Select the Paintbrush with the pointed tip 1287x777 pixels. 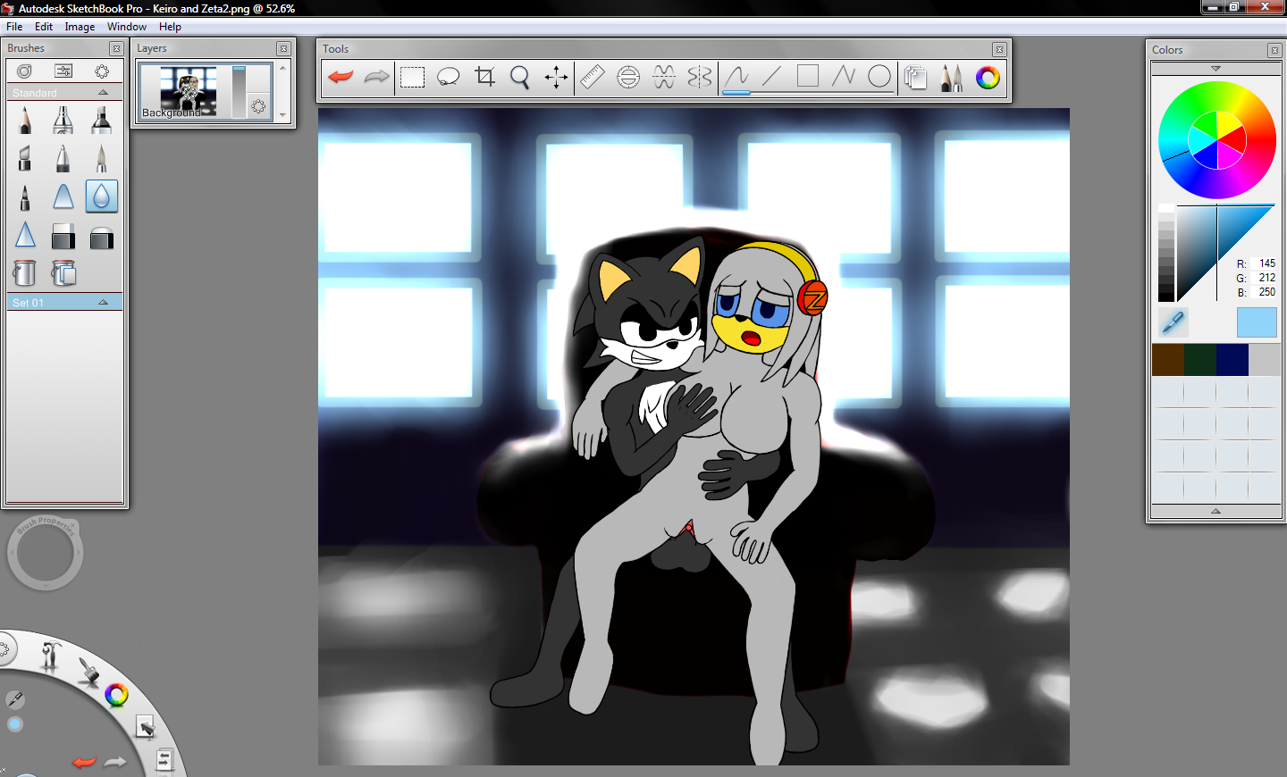tap(101, 158)
